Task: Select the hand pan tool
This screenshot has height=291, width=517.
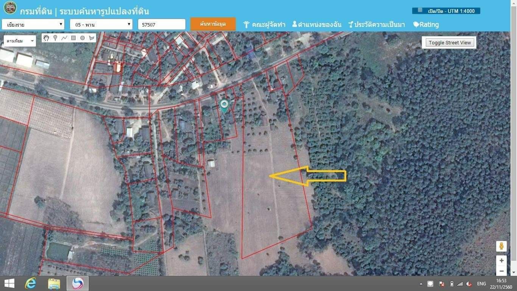Action: pos(46,38)
